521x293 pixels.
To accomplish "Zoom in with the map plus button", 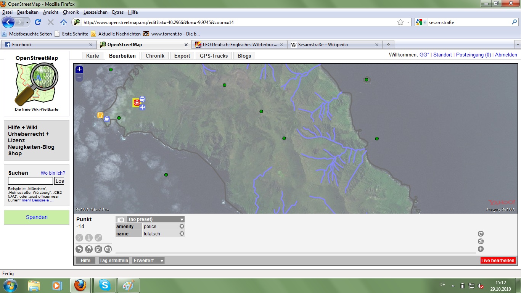I will click(79, 69).
